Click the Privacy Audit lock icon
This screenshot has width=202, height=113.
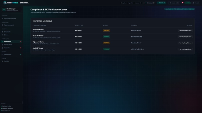(x=2, y=45)
